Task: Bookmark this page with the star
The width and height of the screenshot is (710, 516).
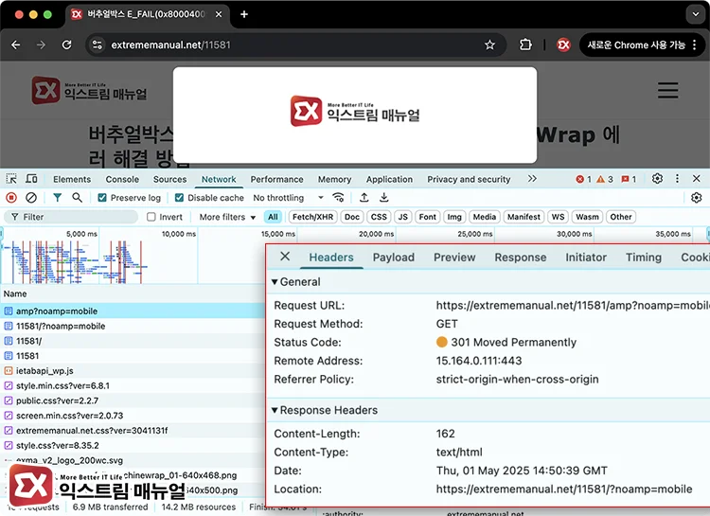Action: pyautogui.click(x=489, y=44)
